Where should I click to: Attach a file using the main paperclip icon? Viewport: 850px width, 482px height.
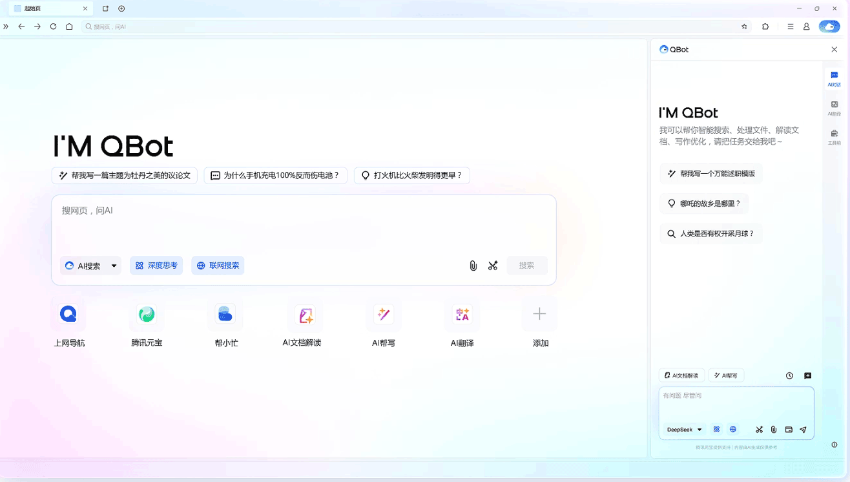[x=473, y=266]
